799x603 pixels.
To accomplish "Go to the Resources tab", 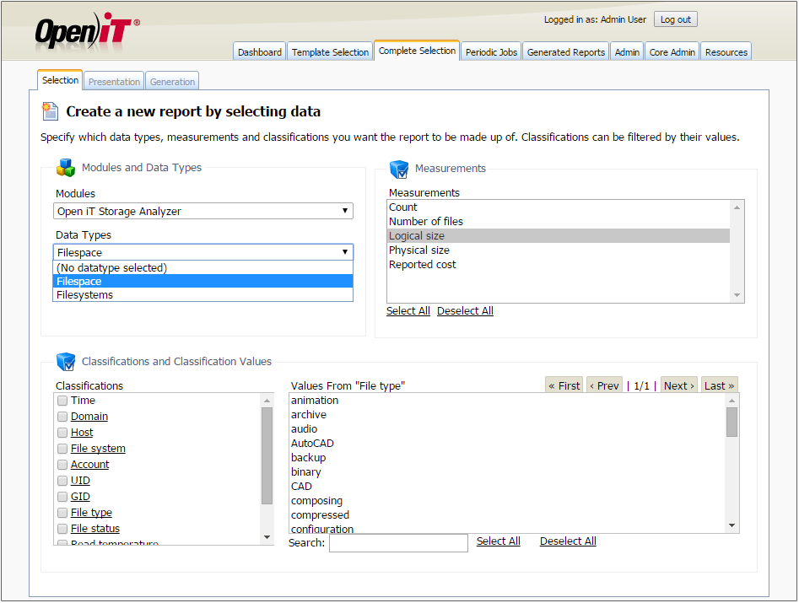I will (726, 52).
